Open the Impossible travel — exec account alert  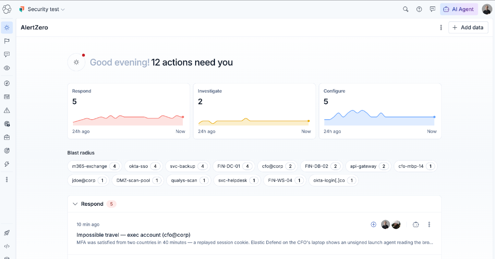click(134, 235)
